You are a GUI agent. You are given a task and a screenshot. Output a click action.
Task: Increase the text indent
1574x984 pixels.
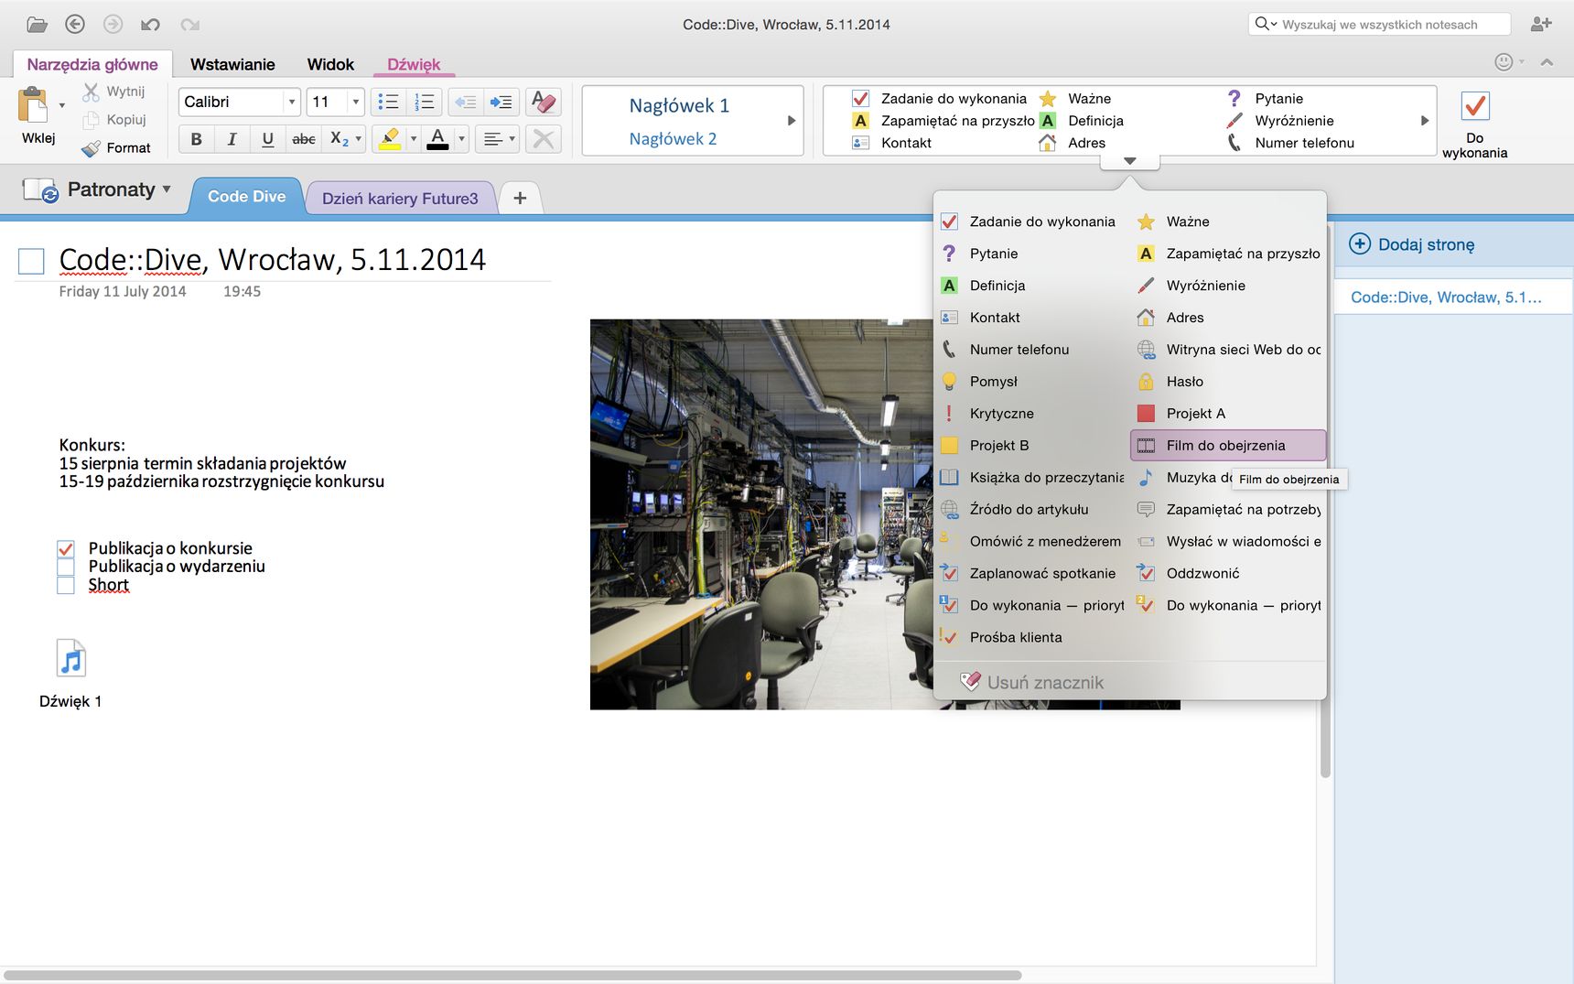tap(501, 102)
